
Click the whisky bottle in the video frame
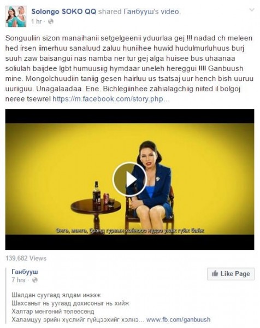(x=97, y=196)
